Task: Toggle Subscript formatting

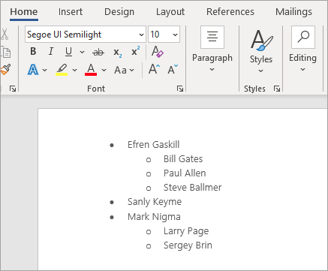Action: click(118, 53)
